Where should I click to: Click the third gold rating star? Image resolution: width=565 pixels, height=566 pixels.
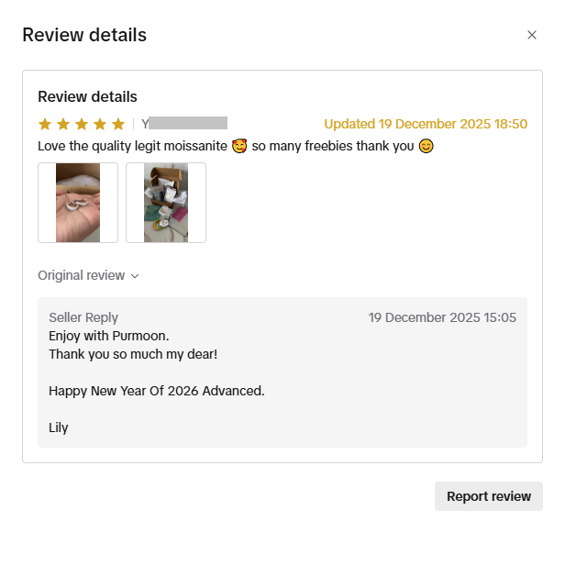pyautogui.click(x=82, y=124)
